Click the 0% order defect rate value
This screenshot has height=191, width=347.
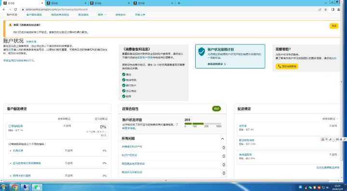[103, 127]
